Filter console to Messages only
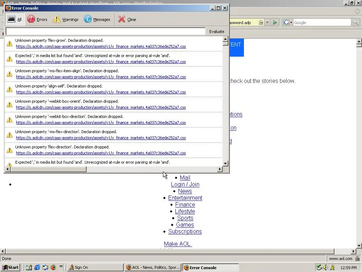 [97, 19]
